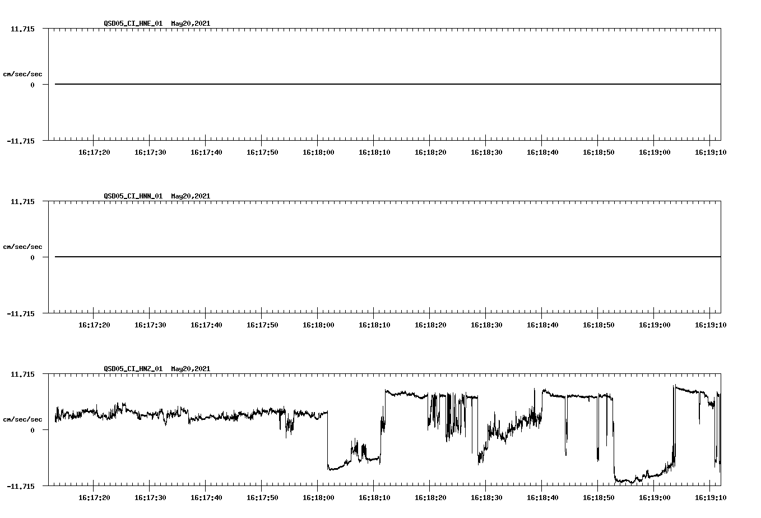Click the May20,2021 date on the top plot

[190, 24]
